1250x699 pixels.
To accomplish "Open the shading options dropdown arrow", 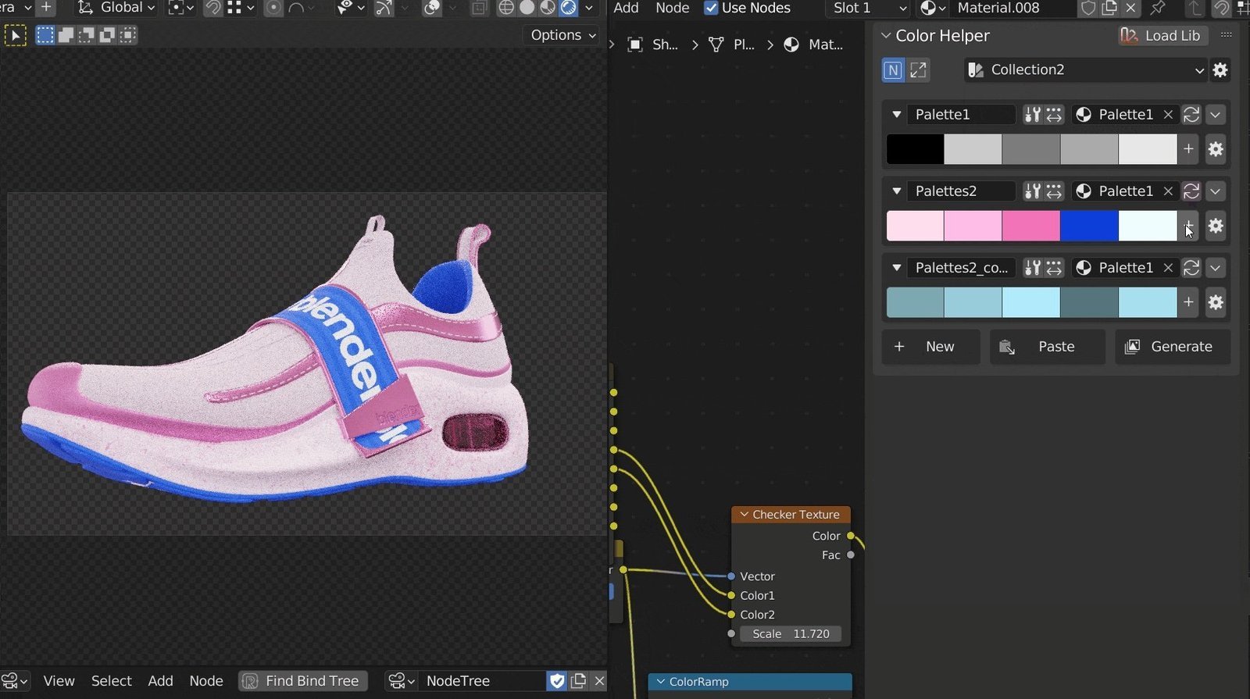I will [x=589, y=8].
